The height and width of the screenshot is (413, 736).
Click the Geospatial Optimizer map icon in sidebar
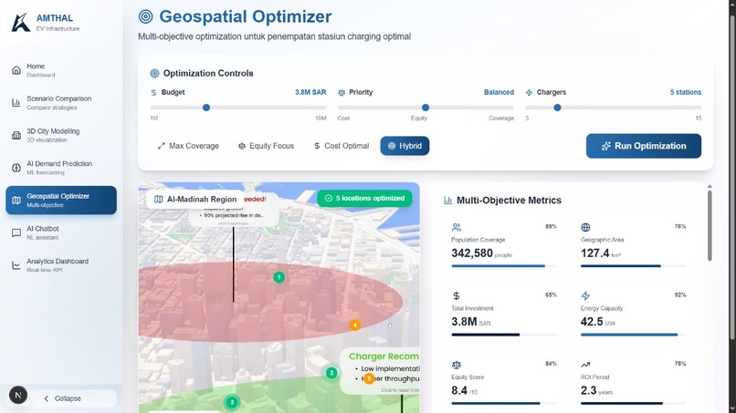coord(16,201)
